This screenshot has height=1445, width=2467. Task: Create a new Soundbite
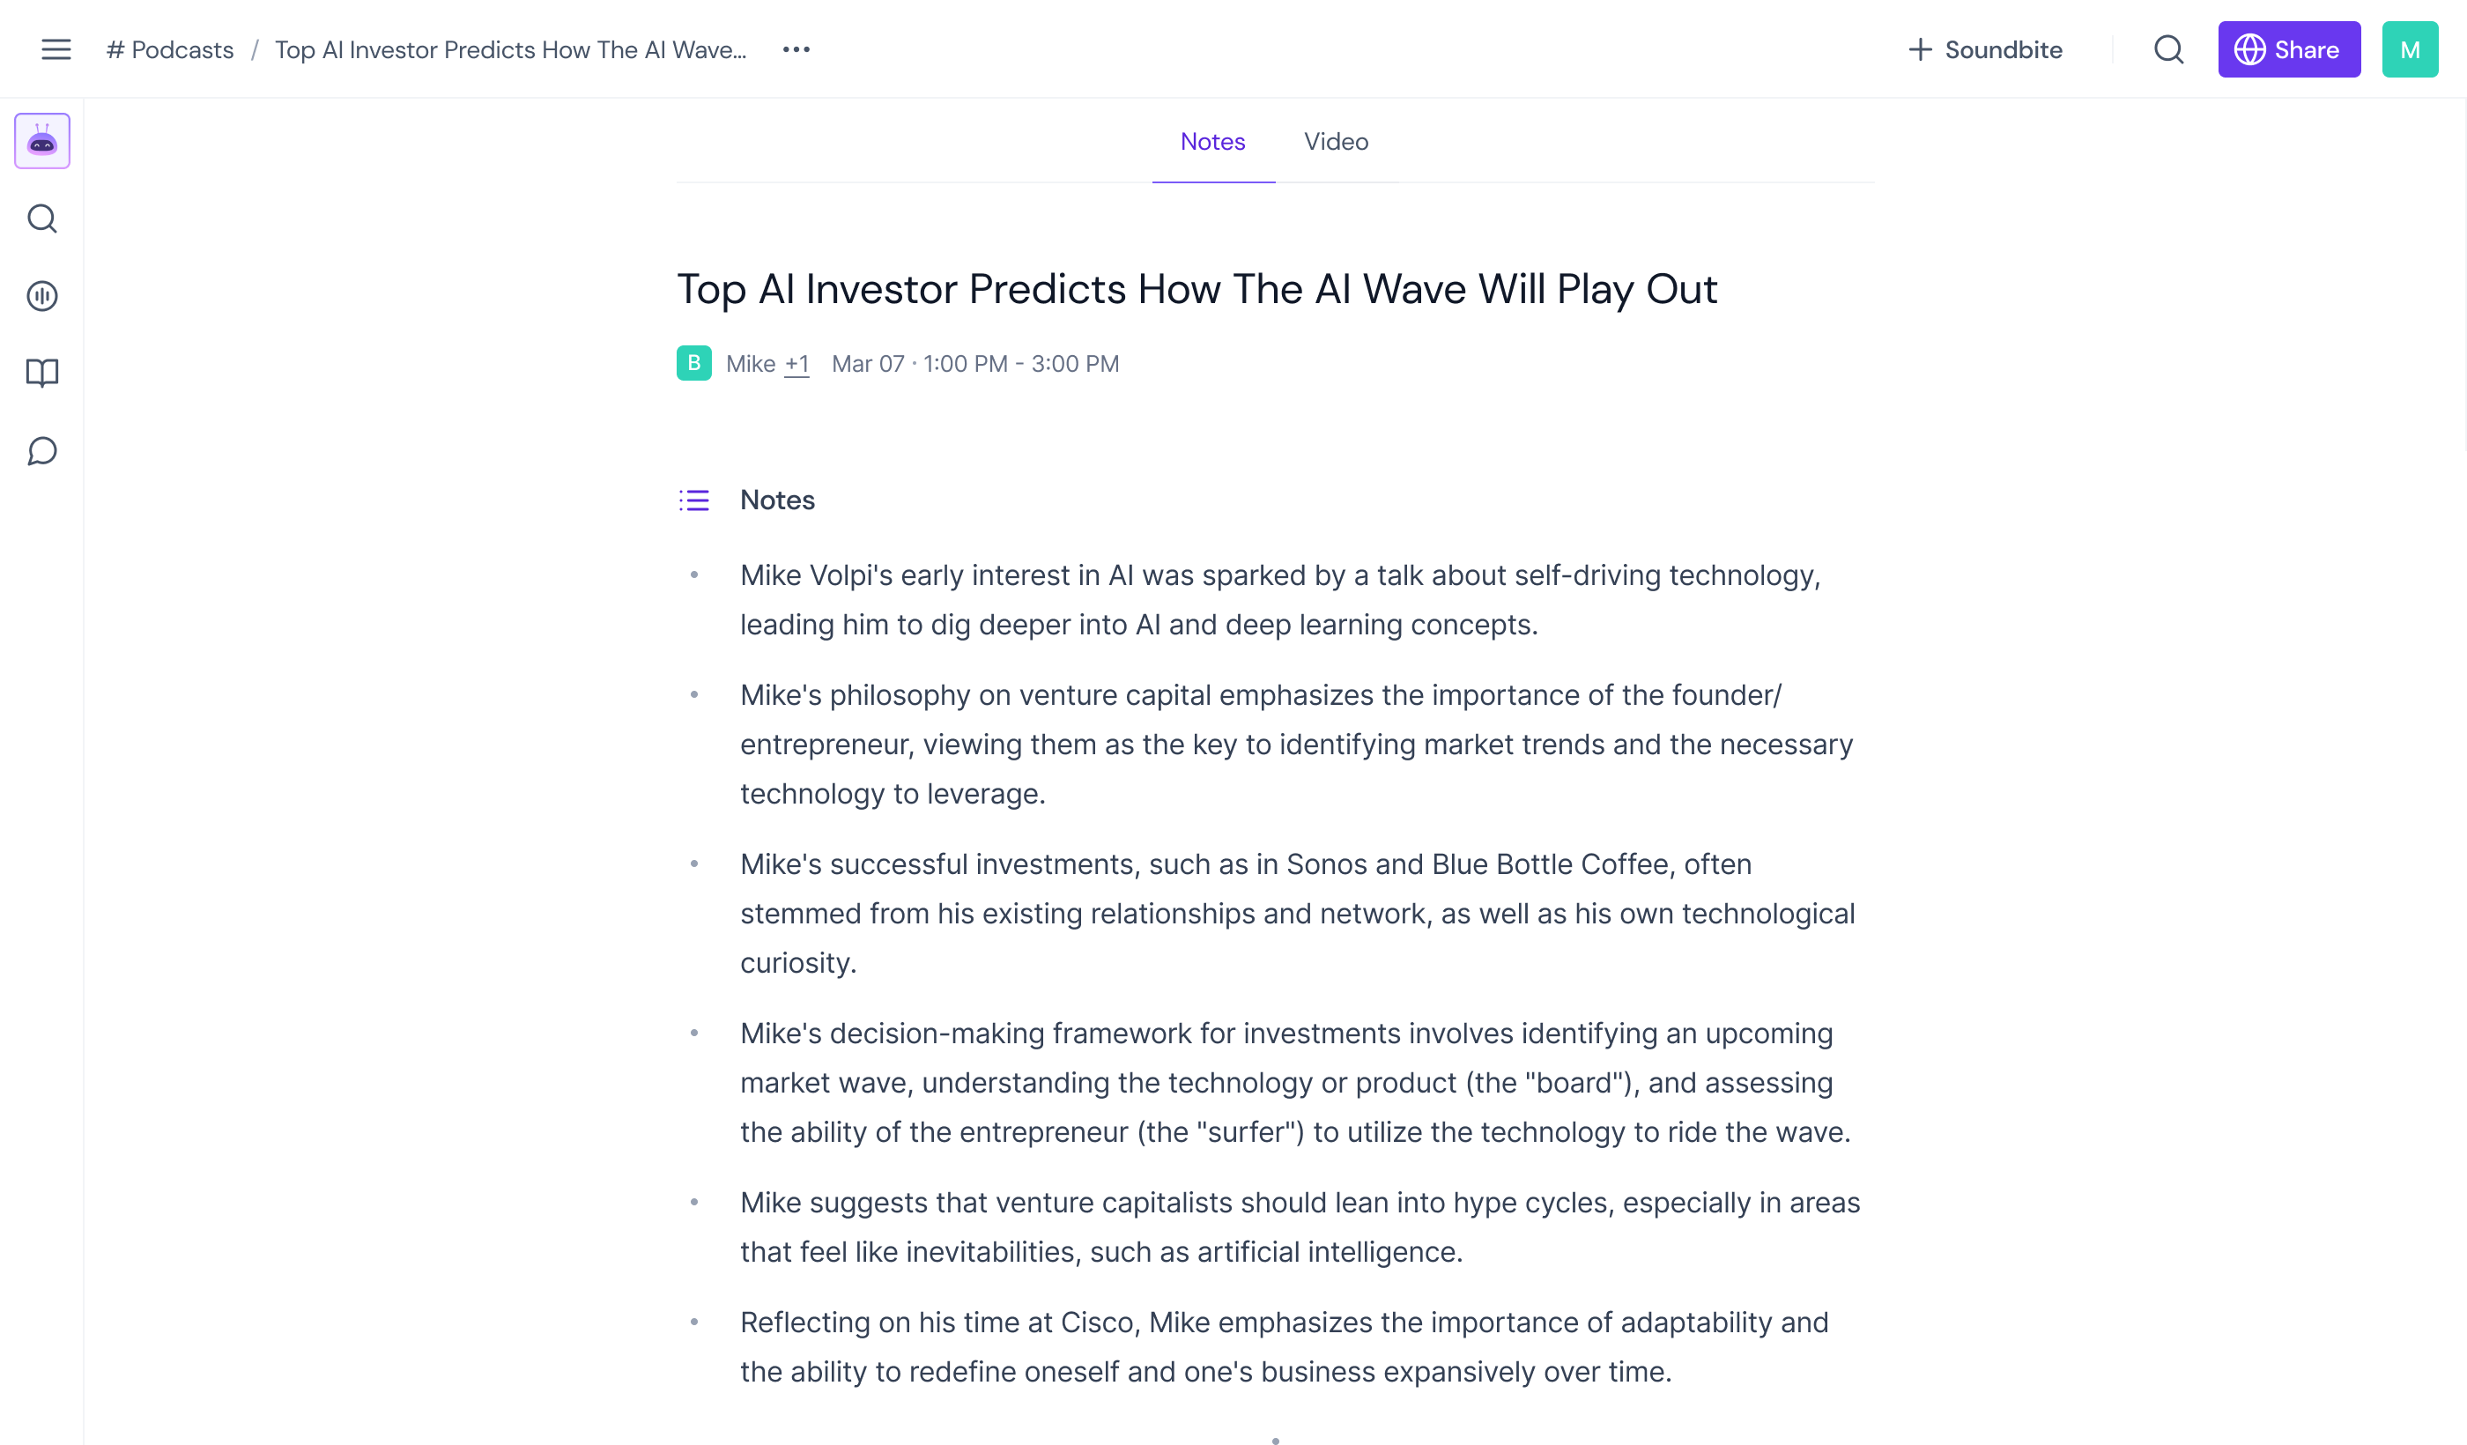point(1984,49)
